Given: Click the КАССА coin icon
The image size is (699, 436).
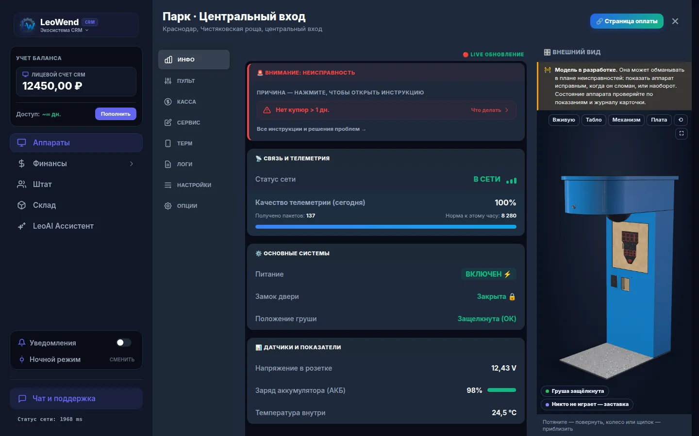Looking at the screenshot, I should tap(168, 102).
